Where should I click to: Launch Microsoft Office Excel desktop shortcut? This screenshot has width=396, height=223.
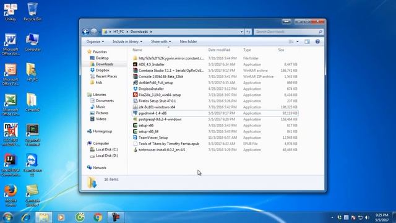(x=11, y=105)
